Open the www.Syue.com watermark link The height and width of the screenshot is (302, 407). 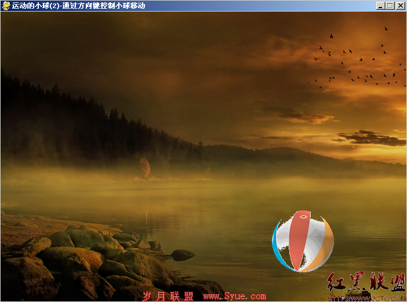click(235, 296)
